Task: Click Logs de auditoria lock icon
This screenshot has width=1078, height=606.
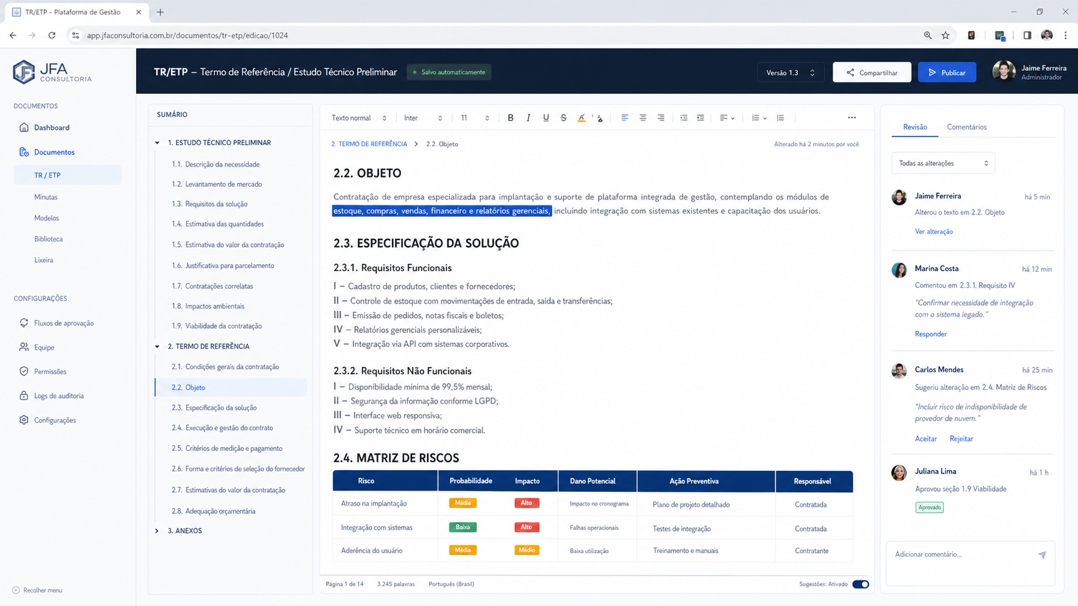Action: pos(24,395)
